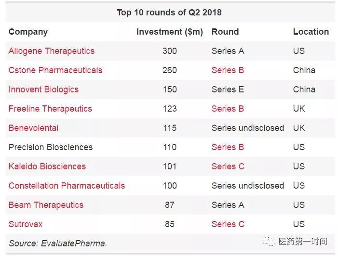Visit the Kaleido Biosciences link
Viewport: 338px width, 256px height.
pyautogui.click(x=47, y=166)
